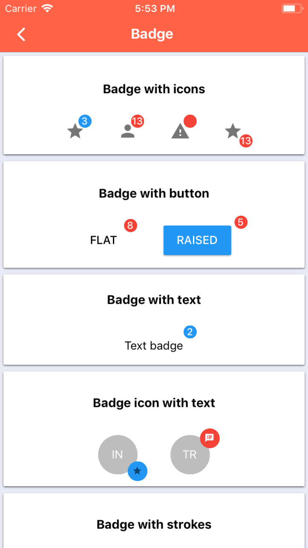Click the red 8 badge on FLAT
308x548 pixels.
(130, 225)
